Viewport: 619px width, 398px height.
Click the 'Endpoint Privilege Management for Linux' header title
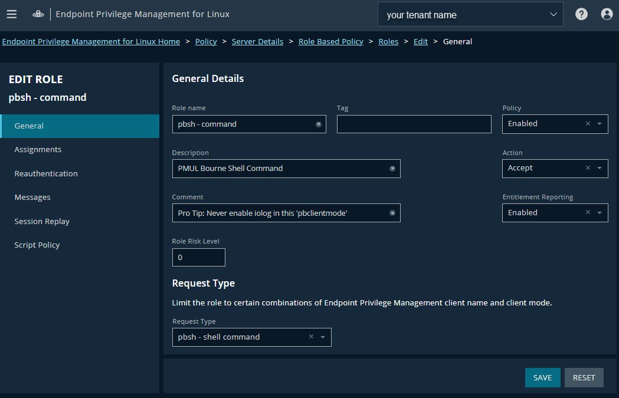(143, 14)
